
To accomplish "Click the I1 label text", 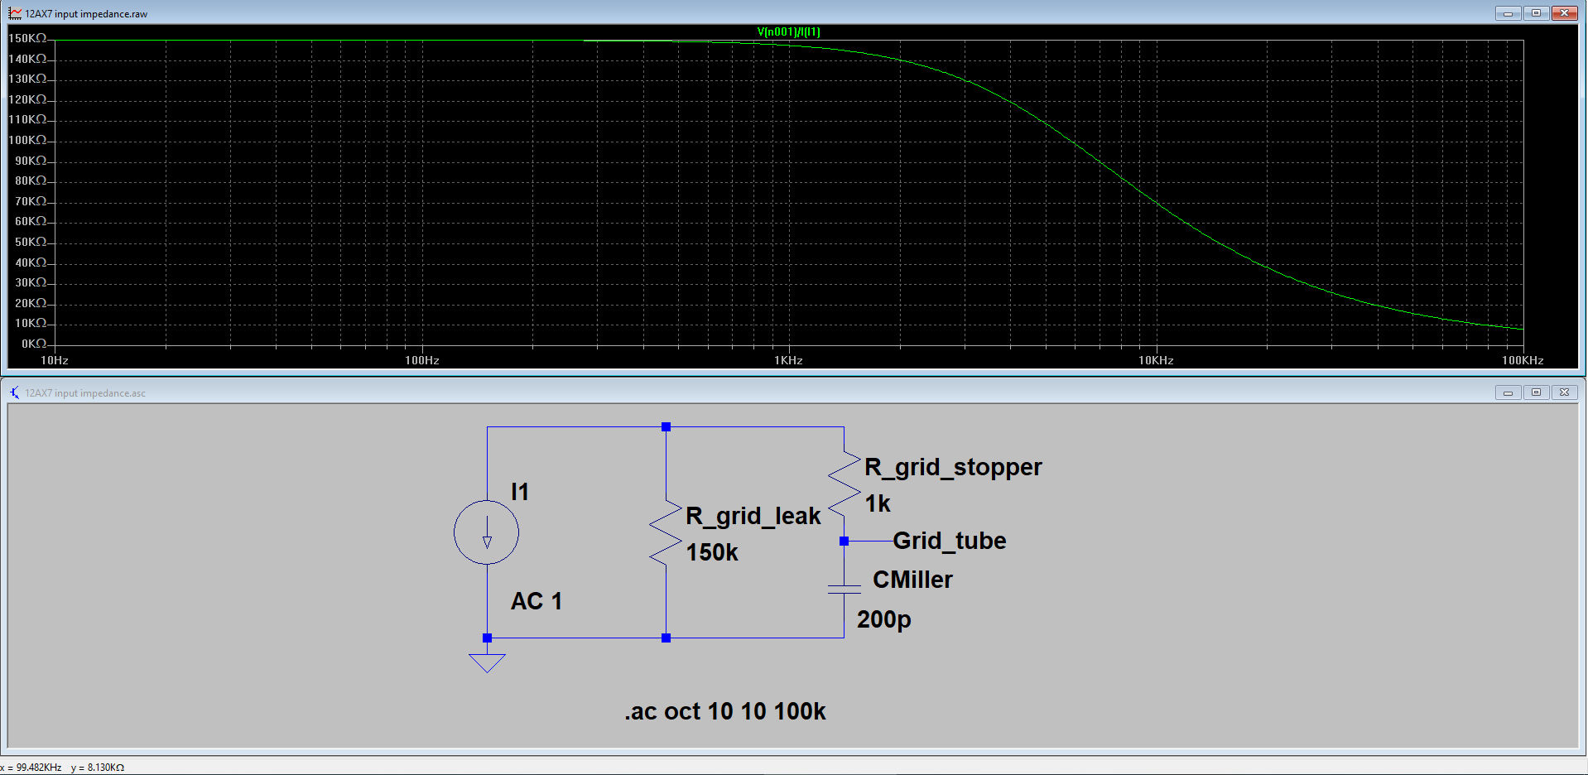I will (x=520, y=492).
